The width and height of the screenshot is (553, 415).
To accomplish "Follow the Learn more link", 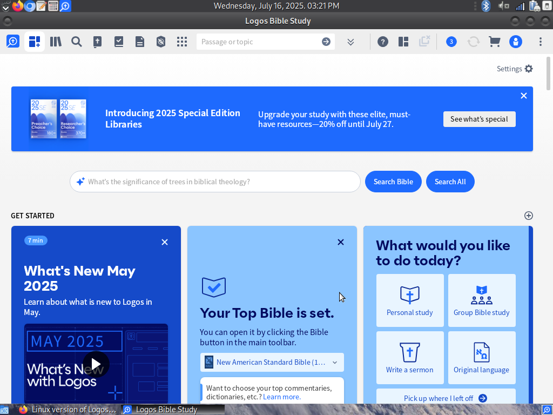I will click(282, 397).
